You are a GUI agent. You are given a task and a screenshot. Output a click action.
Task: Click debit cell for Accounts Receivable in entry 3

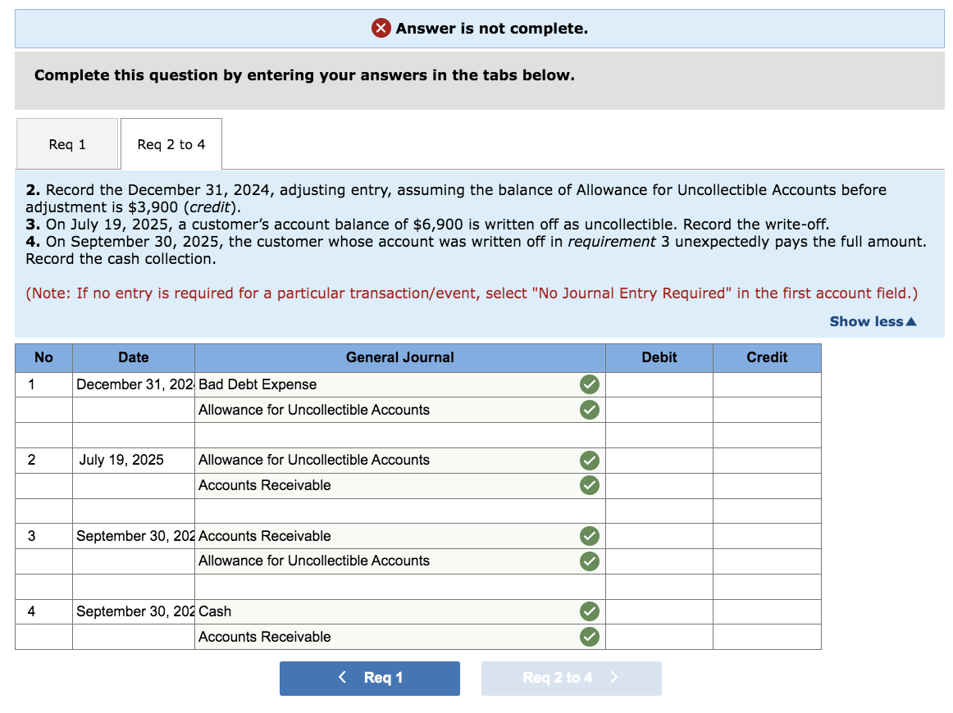[x=659, y=536]
